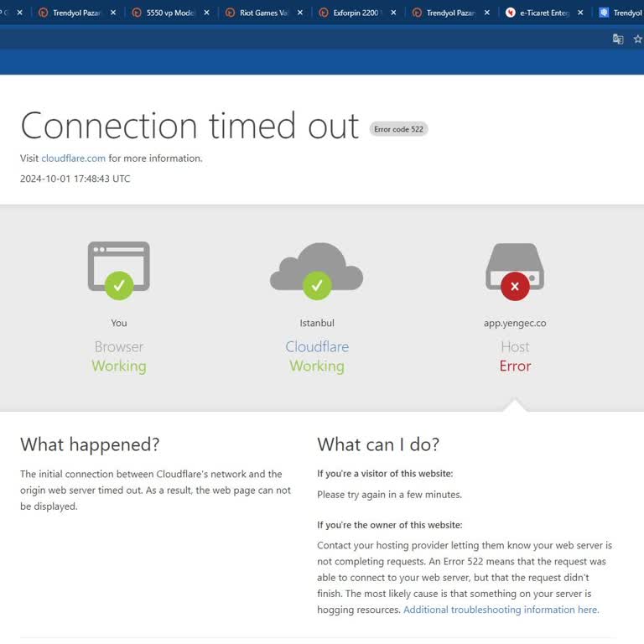
Task: Click the Error code 522 badge
Action: 399,129
